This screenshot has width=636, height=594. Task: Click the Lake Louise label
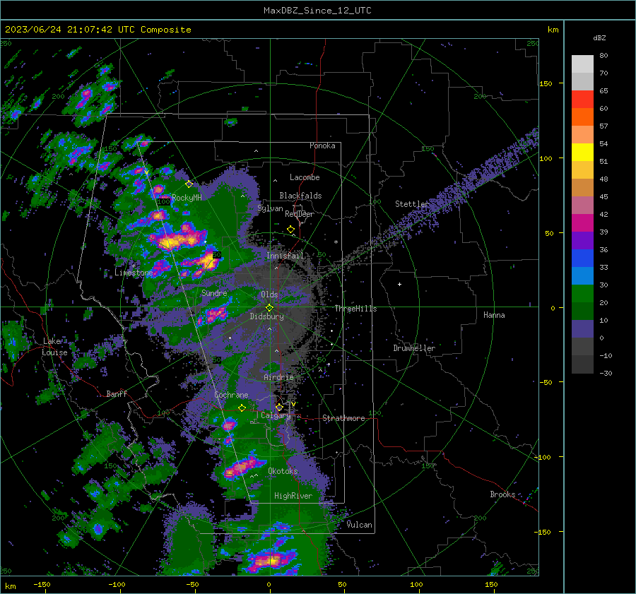coord(54,347)
